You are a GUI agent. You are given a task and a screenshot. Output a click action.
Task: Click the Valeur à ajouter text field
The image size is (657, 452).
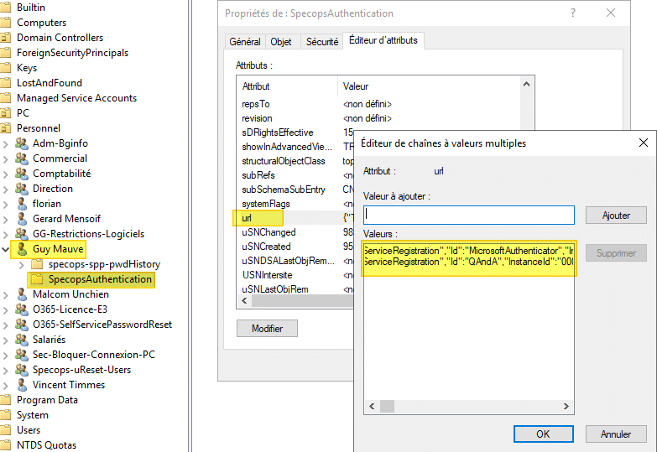point(469,216)
